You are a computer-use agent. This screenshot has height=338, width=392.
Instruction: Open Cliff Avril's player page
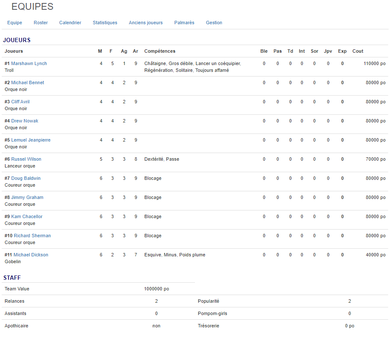coord(20,102)
